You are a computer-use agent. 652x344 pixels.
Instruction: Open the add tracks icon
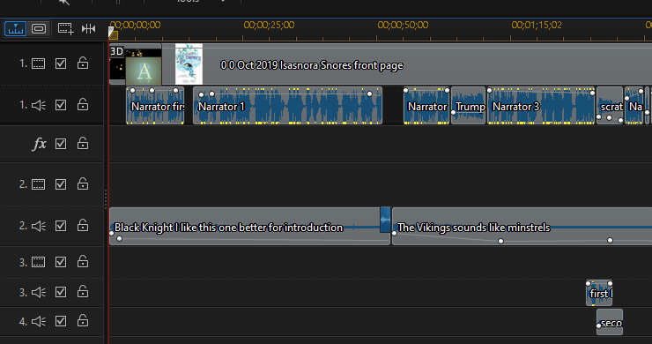(x=65, y=29)
